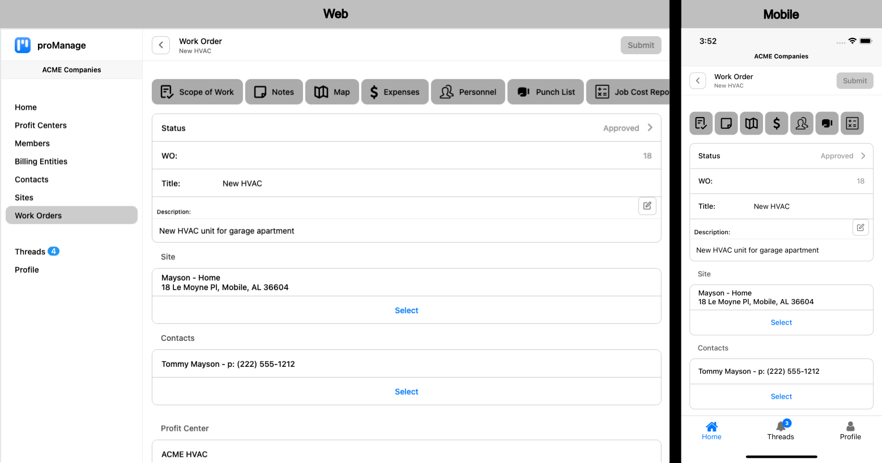Click mobile description edit icon
882x463 pixels.
click(x=860, y=227)
